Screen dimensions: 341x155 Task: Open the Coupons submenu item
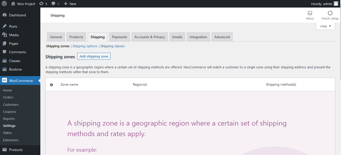click(10, 112)
